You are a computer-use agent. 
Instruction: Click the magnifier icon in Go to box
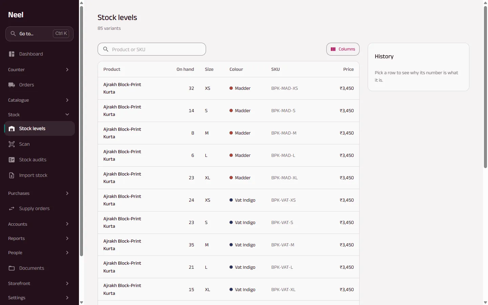(x=13, y=34)
